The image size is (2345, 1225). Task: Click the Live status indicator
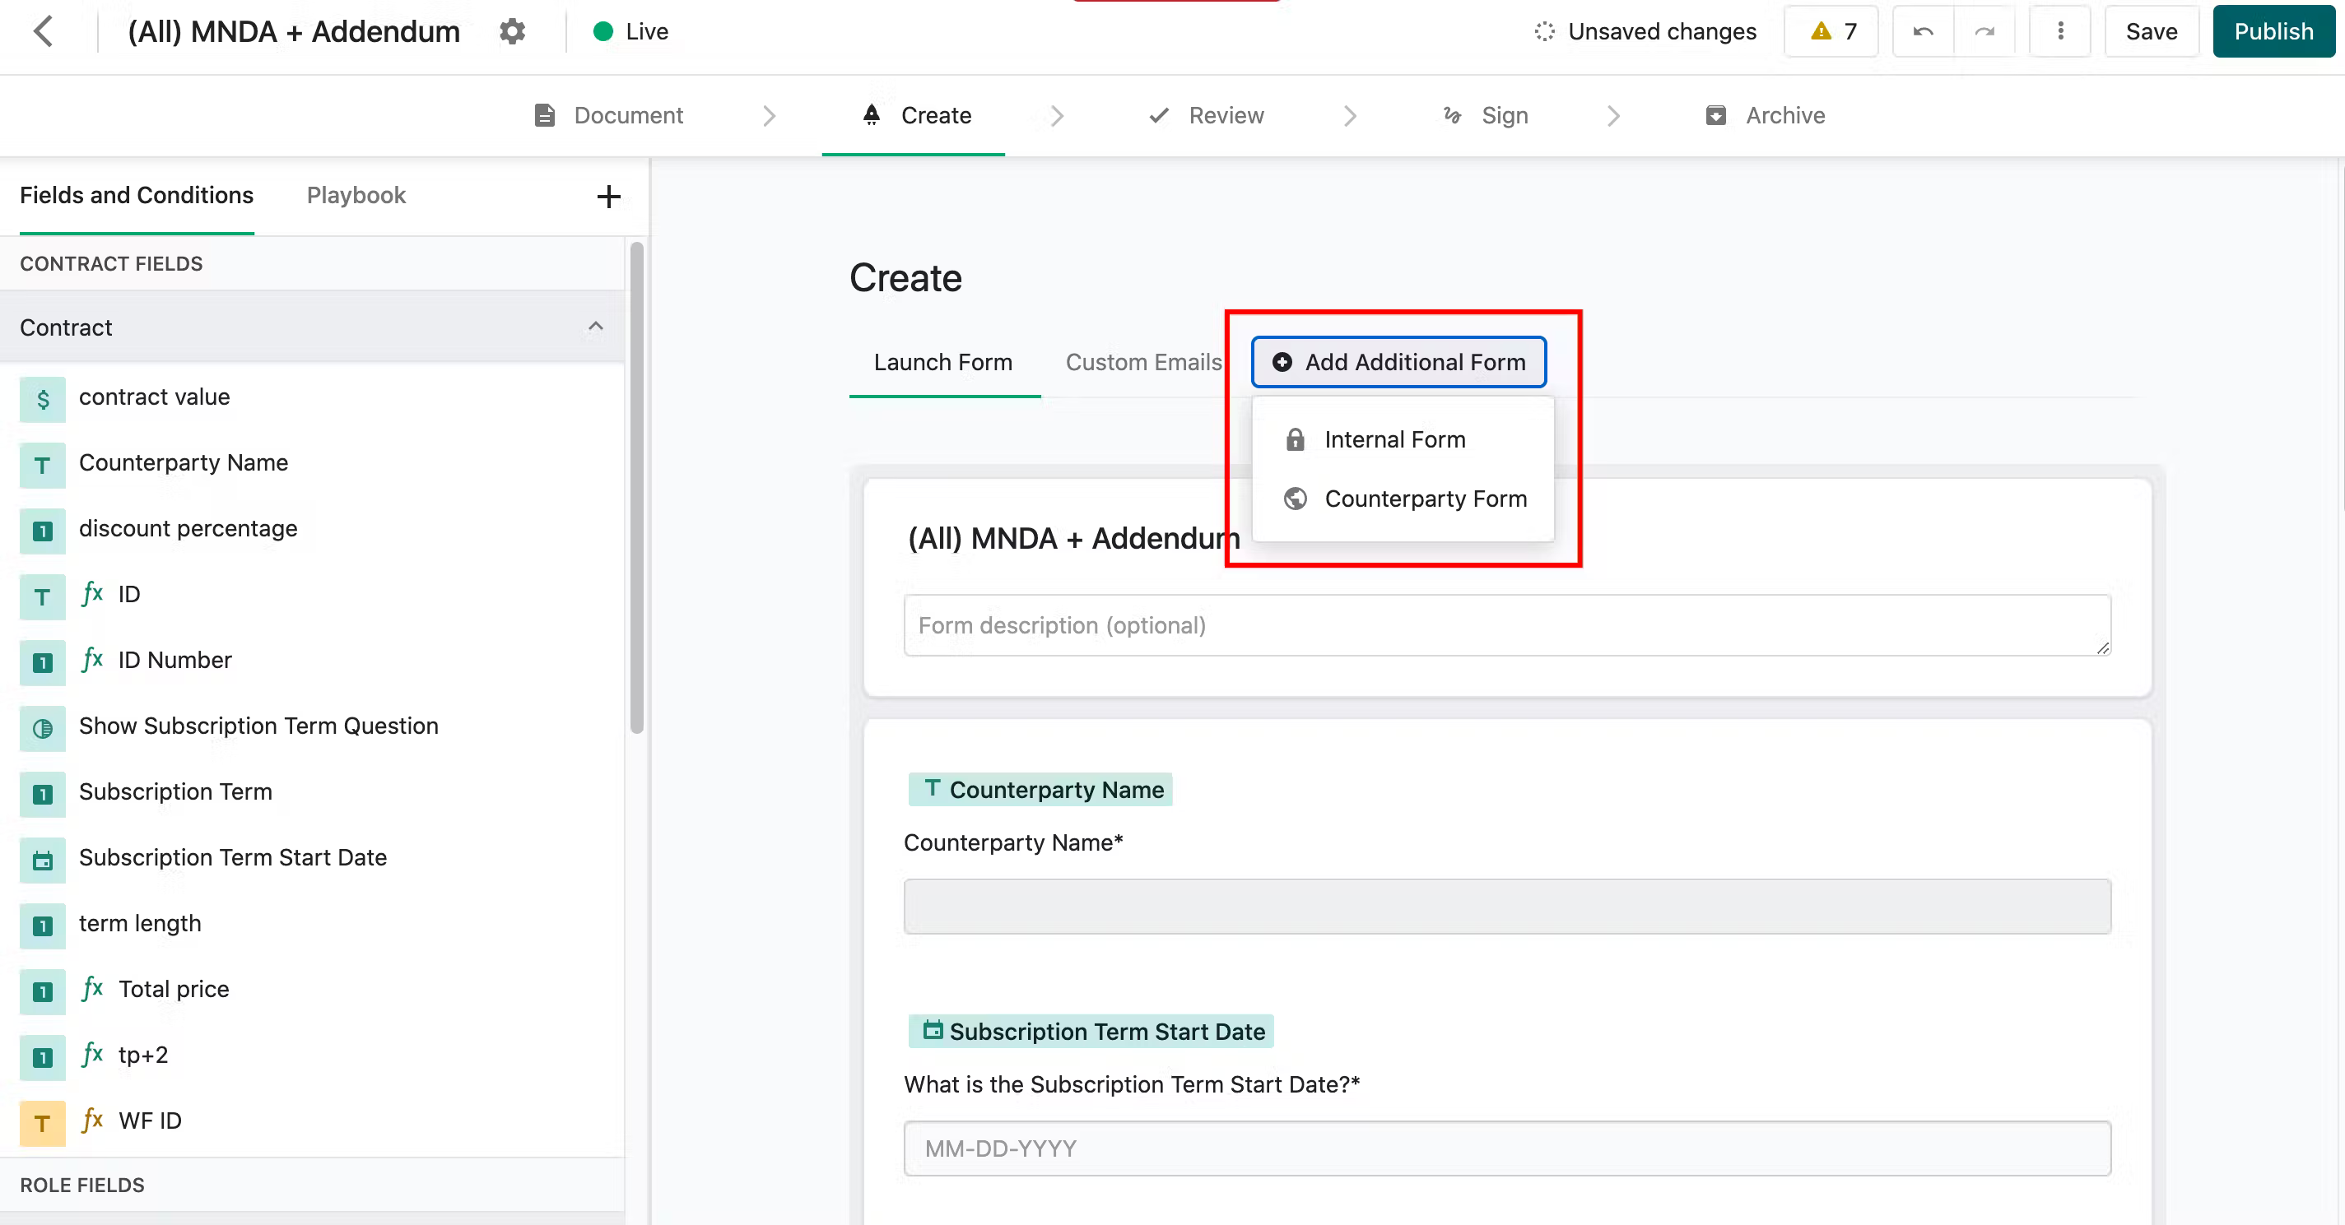pyautogui.click(x=628, y=30)
